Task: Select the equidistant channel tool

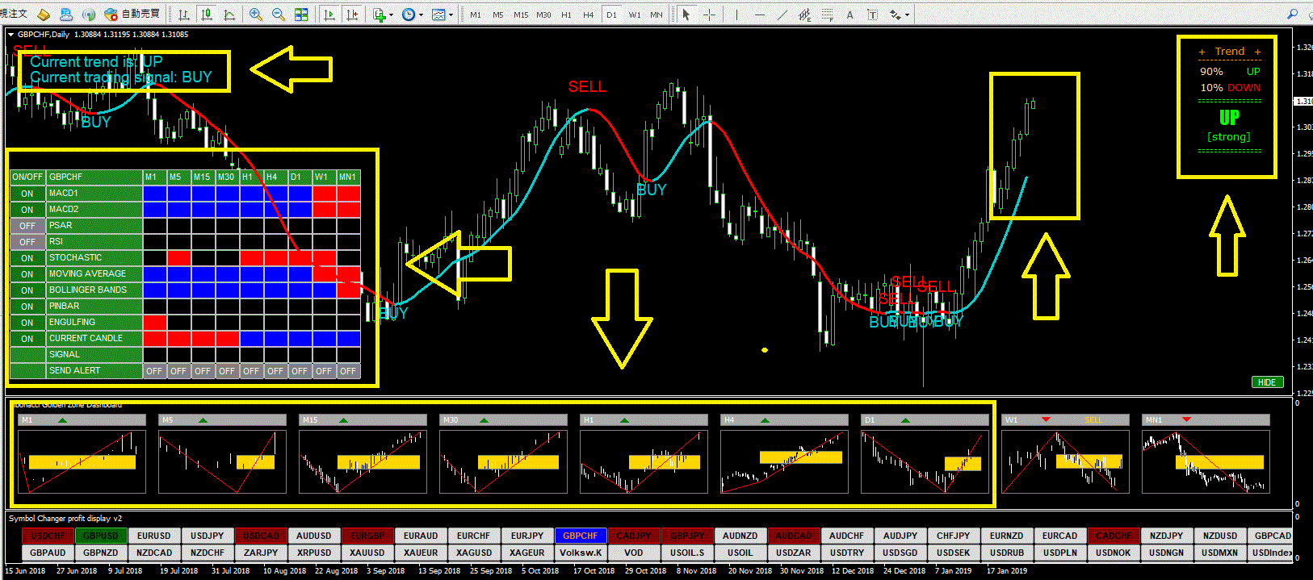Action: (804, 15)
